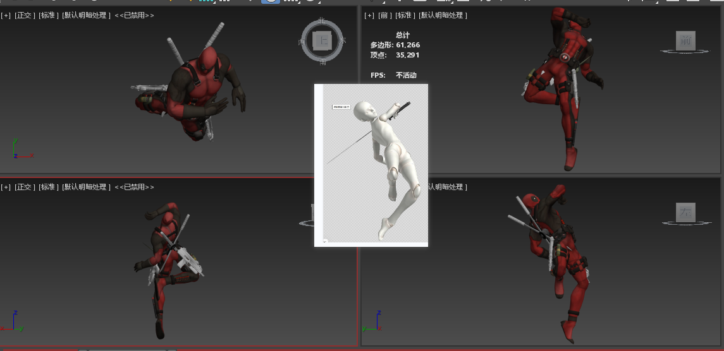Click 南 on the ViewCube compass
724x351 pixels.
tap(322, 62)
